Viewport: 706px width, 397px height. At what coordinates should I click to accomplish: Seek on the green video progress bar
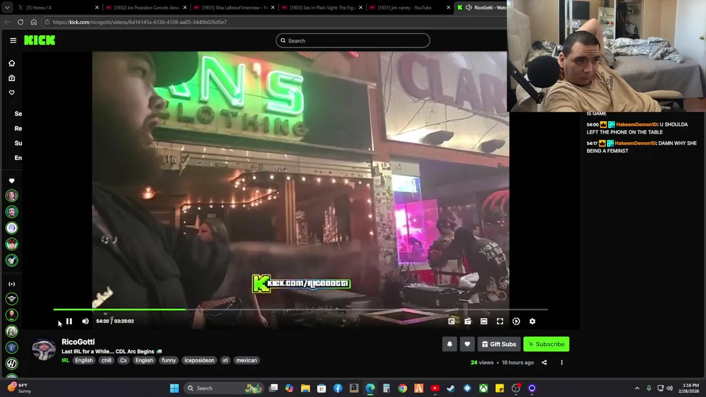[301, 309]
